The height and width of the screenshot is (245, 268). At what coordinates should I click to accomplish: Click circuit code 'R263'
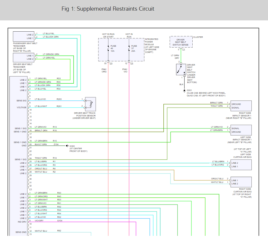pos(59,99)
